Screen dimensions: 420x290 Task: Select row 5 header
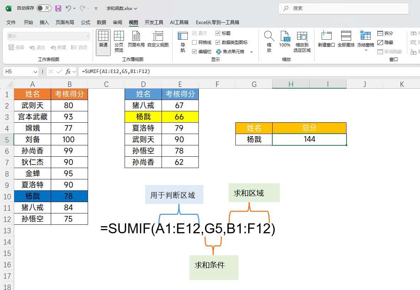coord(7,140)
